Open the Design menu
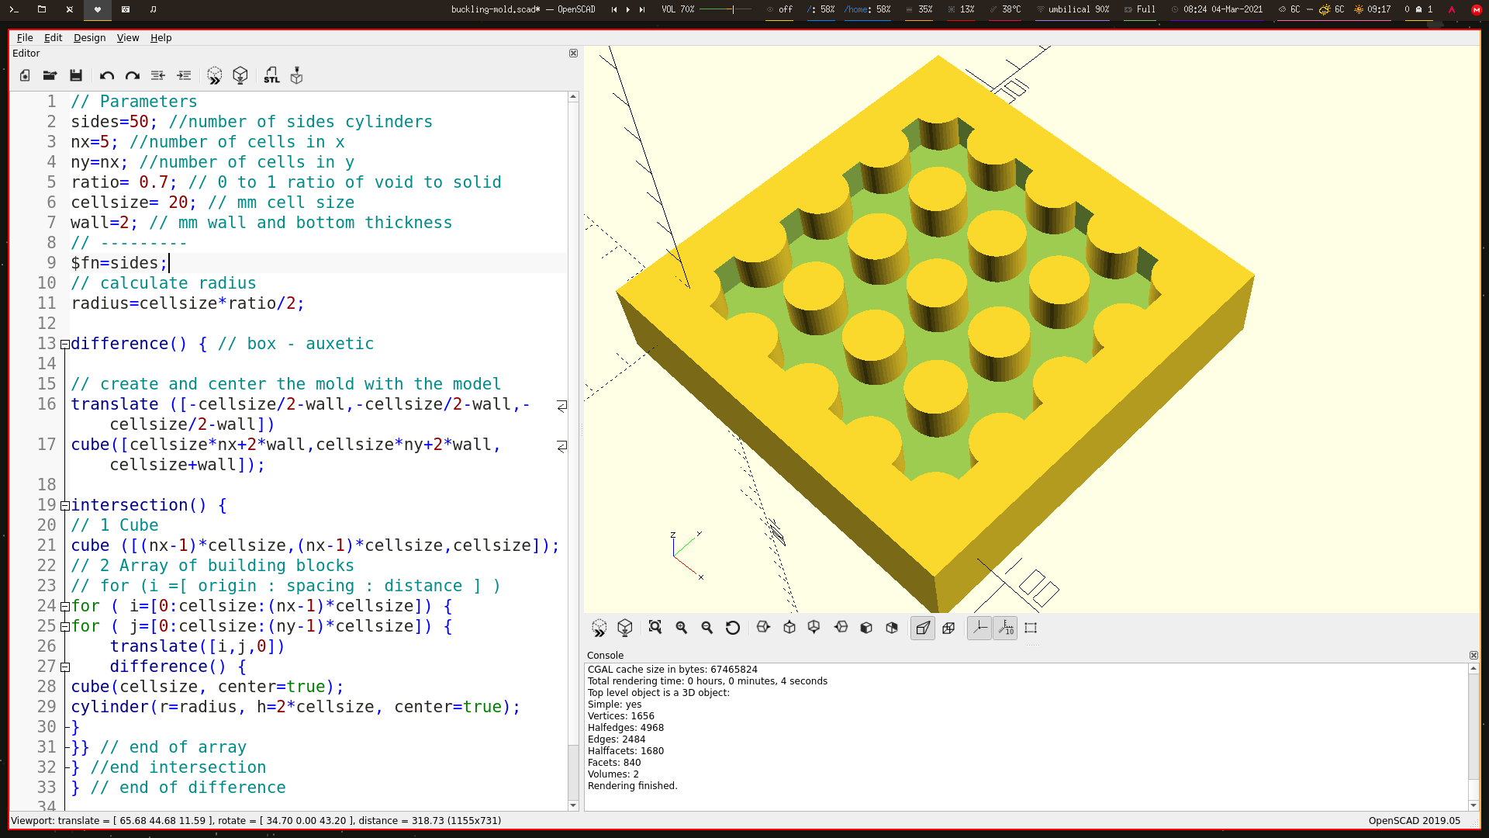 pyautogui.click(x=89, y=37)
